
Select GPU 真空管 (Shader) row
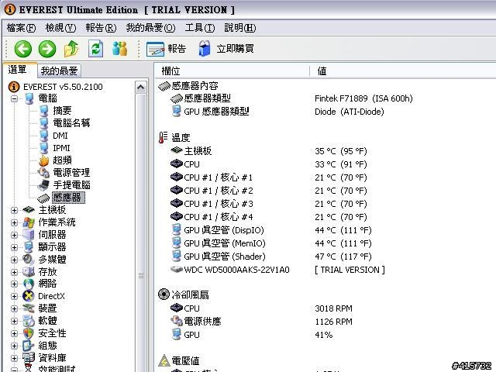coord(325,257)
